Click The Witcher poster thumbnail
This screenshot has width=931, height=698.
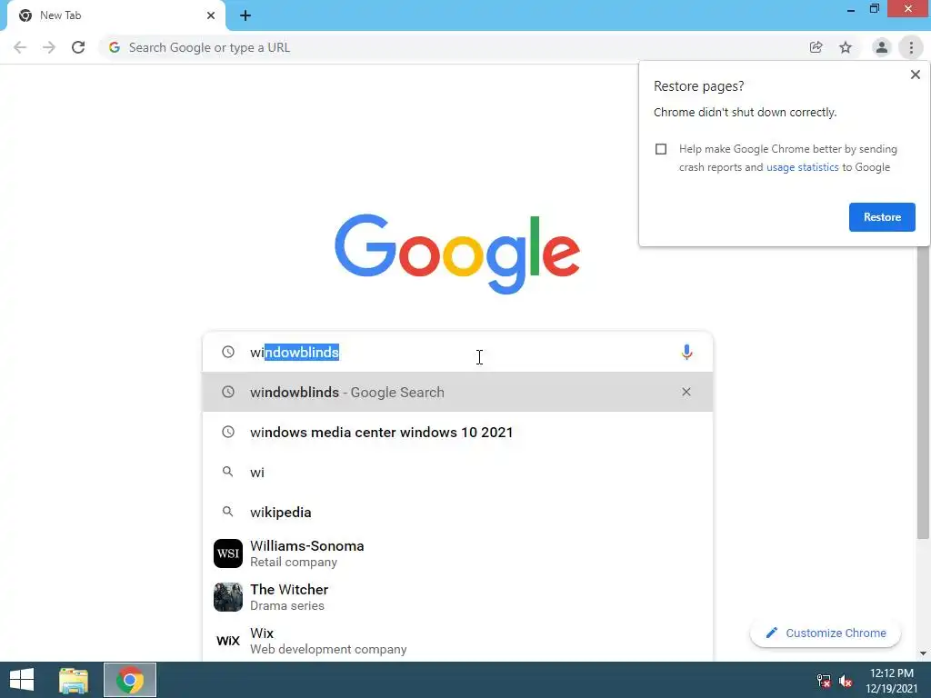pyautogui.click(x=228, y=597)
